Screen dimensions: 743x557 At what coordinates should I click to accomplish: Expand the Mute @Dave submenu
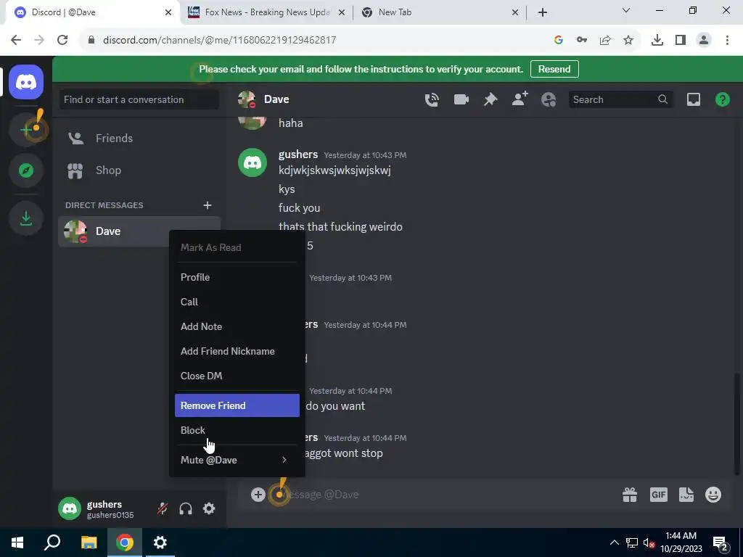(237, 460)
